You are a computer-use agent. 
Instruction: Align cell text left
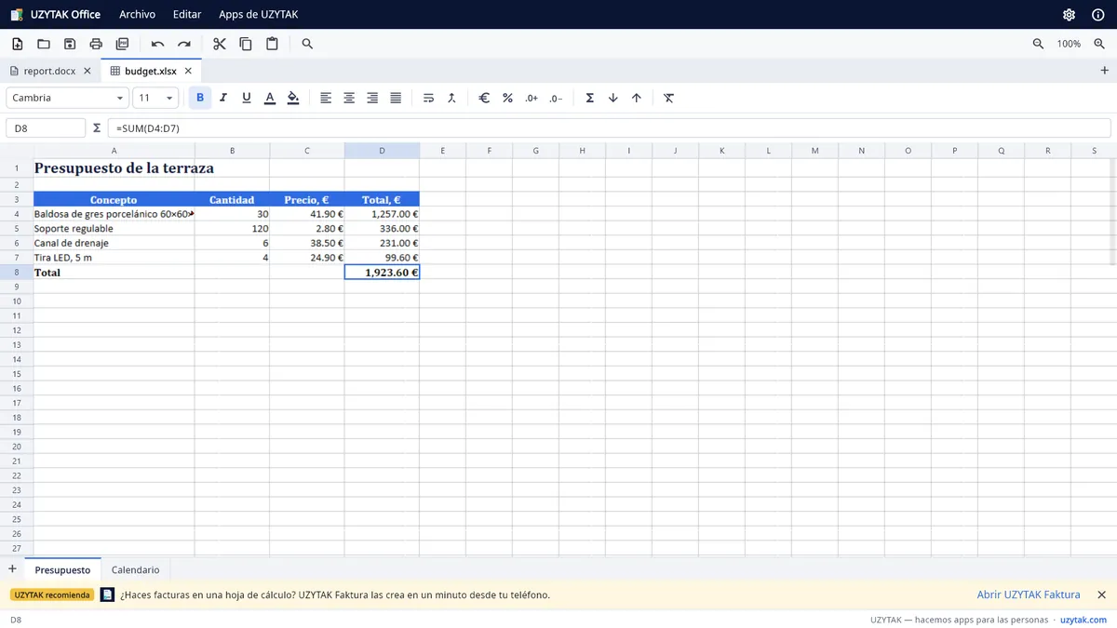pos(326,98)
